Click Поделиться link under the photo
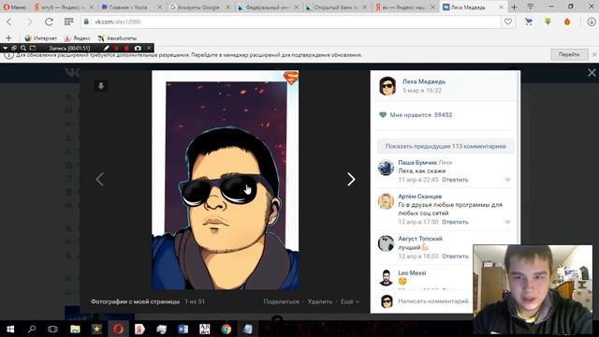This screenshot has height=337, width=599. pyautogui.click(x=281, y=301)
